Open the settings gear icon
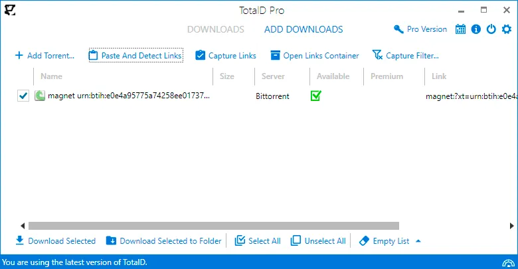Image resolution: width=518 pixels, height=269 pixels. point(507,29)
